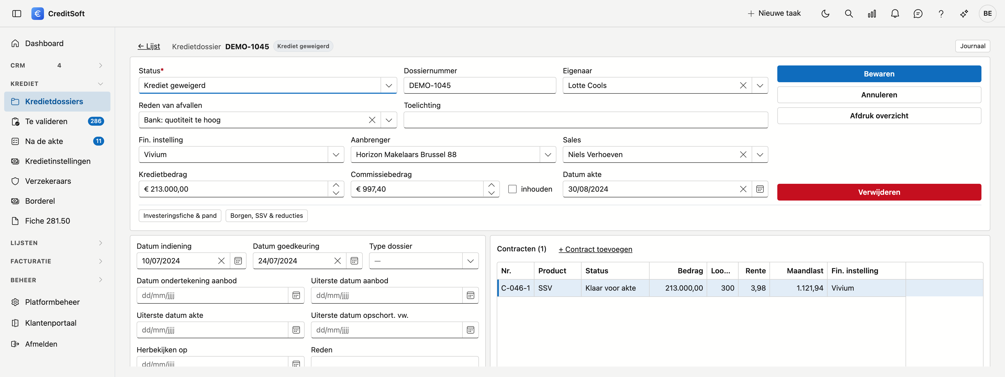The height and width of the screenshot is (377, 1005).
Task: Click the sparkle AI assistant icon
Action: [x=964, y=14]
